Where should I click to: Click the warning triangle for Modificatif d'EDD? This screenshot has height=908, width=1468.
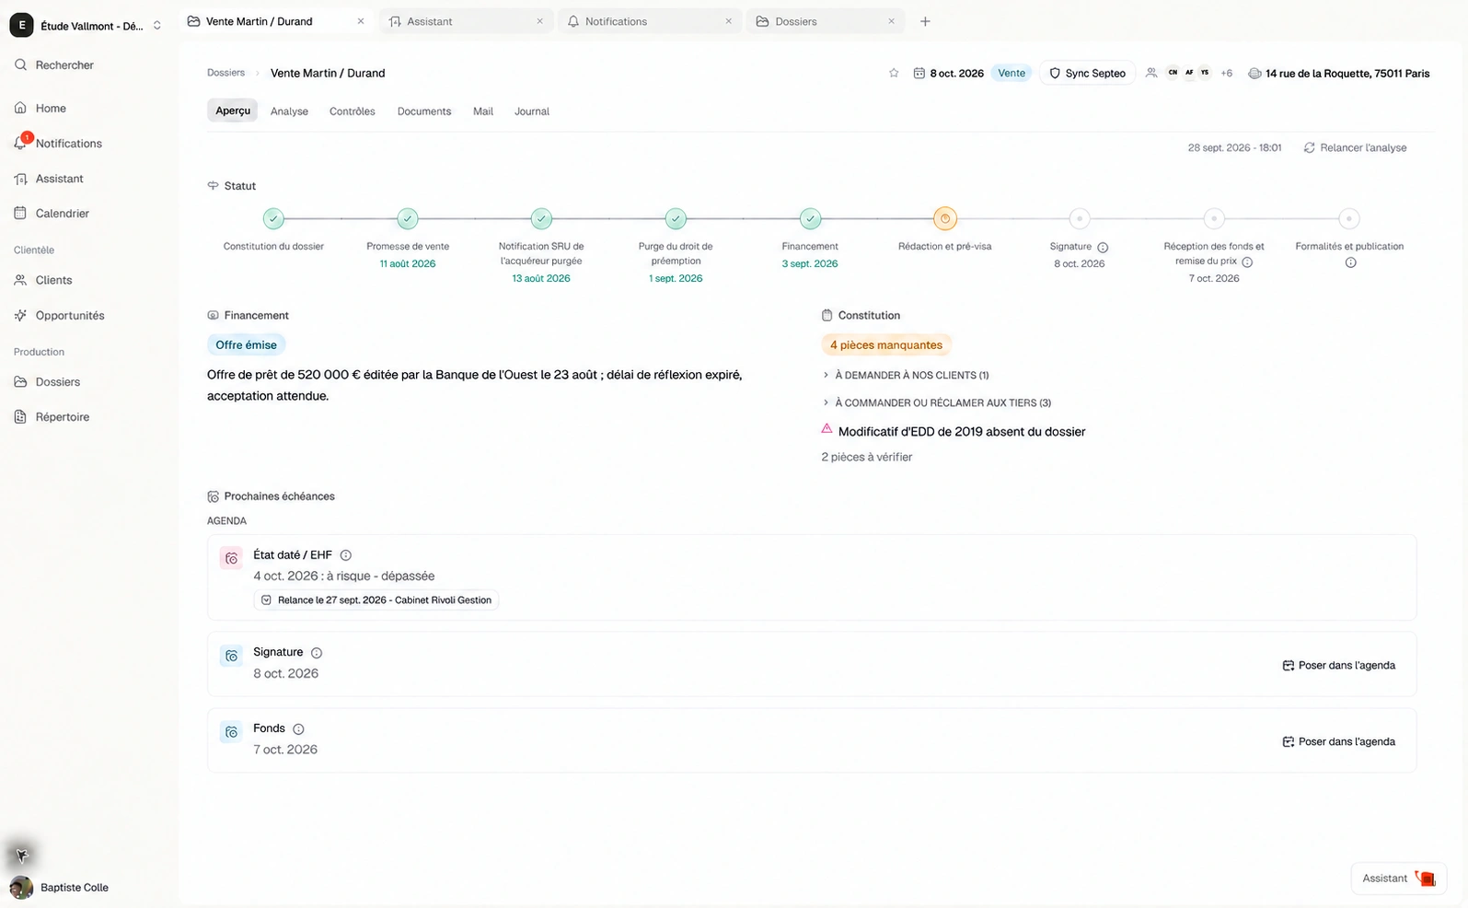826,429
